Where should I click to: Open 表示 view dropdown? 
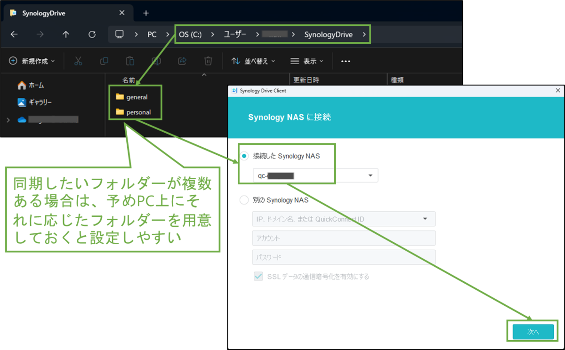[x=307, y=61]
